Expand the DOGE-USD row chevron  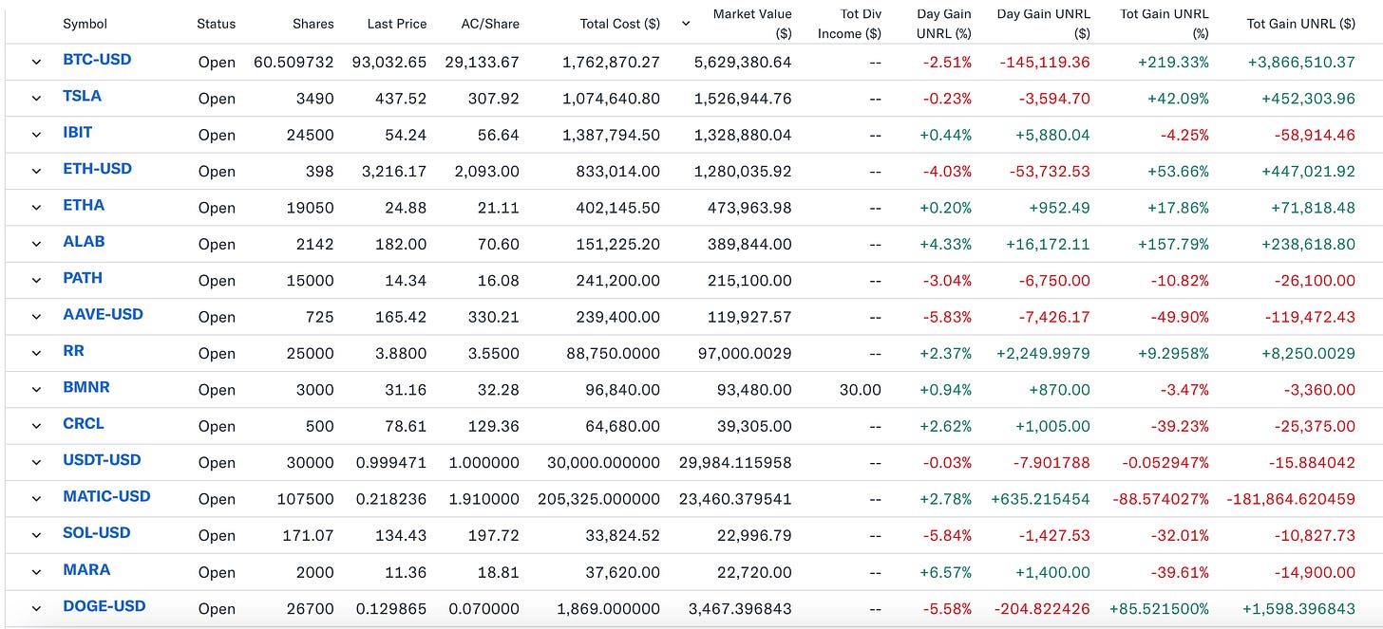coord(37,608)
